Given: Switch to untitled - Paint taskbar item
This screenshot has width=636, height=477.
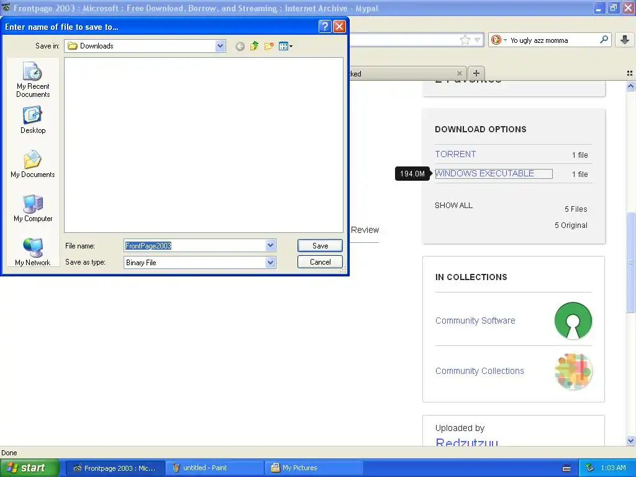Looking at the screenshot, I should 214,468.
